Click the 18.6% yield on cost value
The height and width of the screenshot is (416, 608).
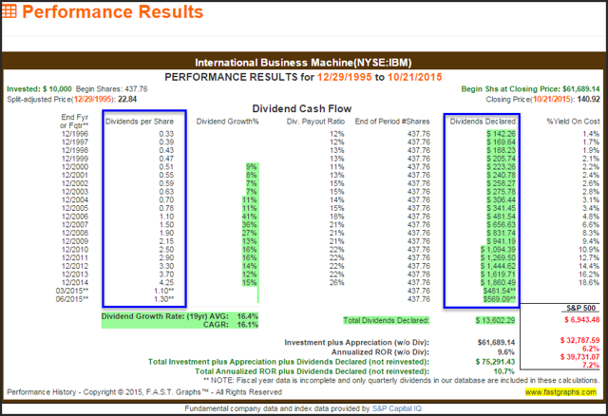(589, 282)
